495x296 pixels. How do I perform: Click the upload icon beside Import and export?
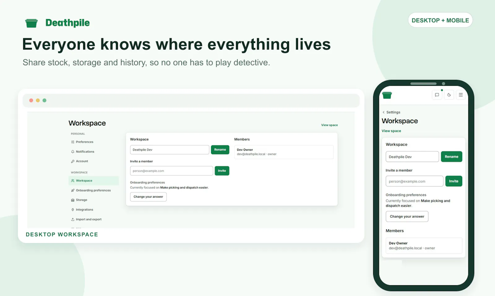(73, 219)
